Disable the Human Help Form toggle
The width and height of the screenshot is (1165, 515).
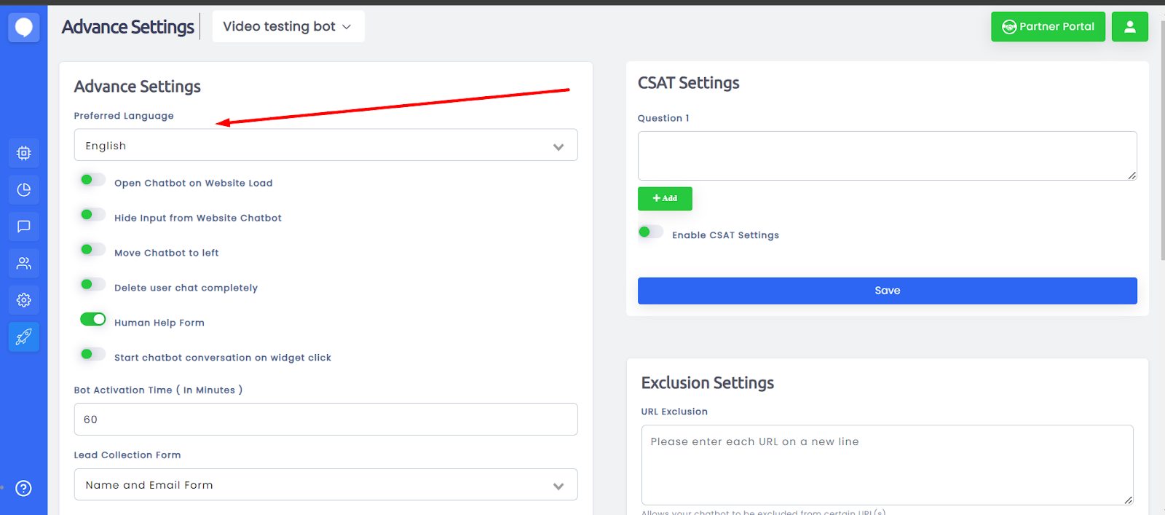[92, 320]
